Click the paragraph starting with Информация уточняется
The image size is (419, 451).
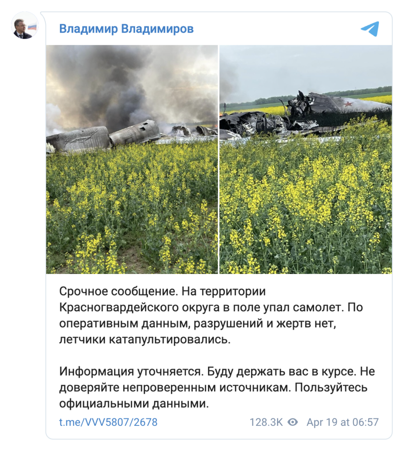[x=217, y=388]
